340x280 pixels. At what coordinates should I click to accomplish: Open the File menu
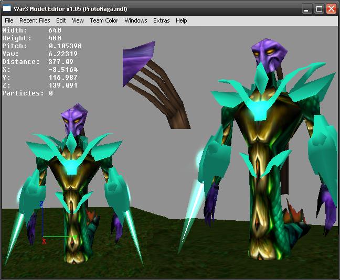[9, 20]
